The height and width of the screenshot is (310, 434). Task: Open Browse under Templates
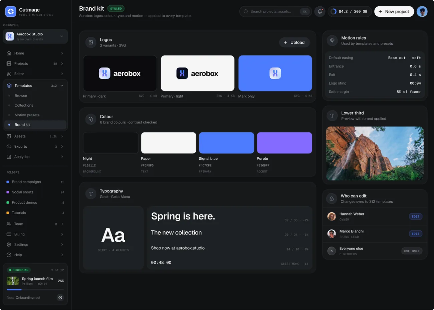coord(35,96)
